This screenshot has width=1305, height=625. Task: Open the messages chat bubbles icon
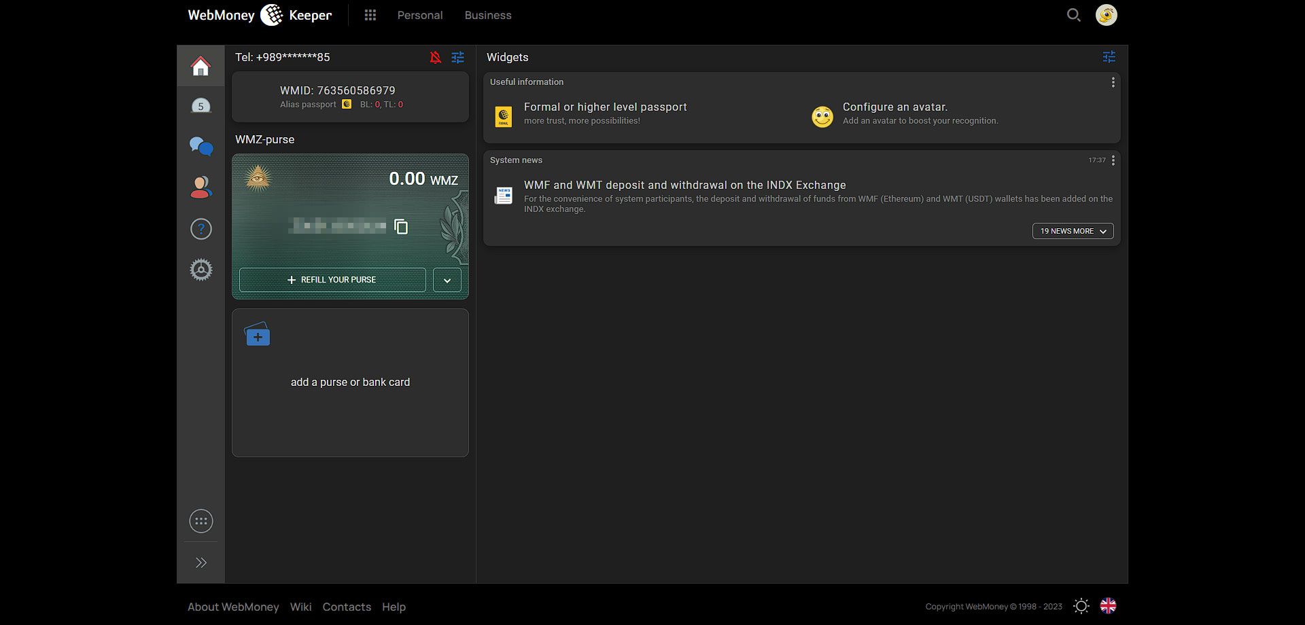pos(201,146)
